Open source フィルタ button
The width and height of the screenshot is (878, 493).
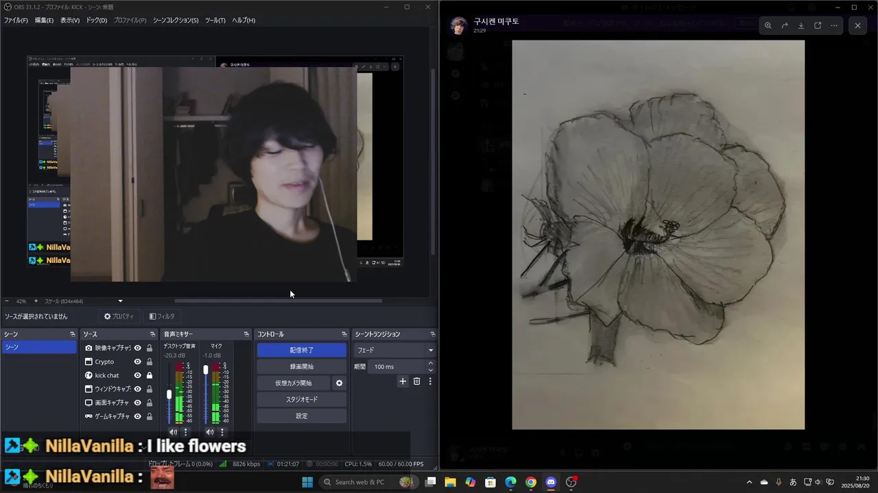pos(162,316)
